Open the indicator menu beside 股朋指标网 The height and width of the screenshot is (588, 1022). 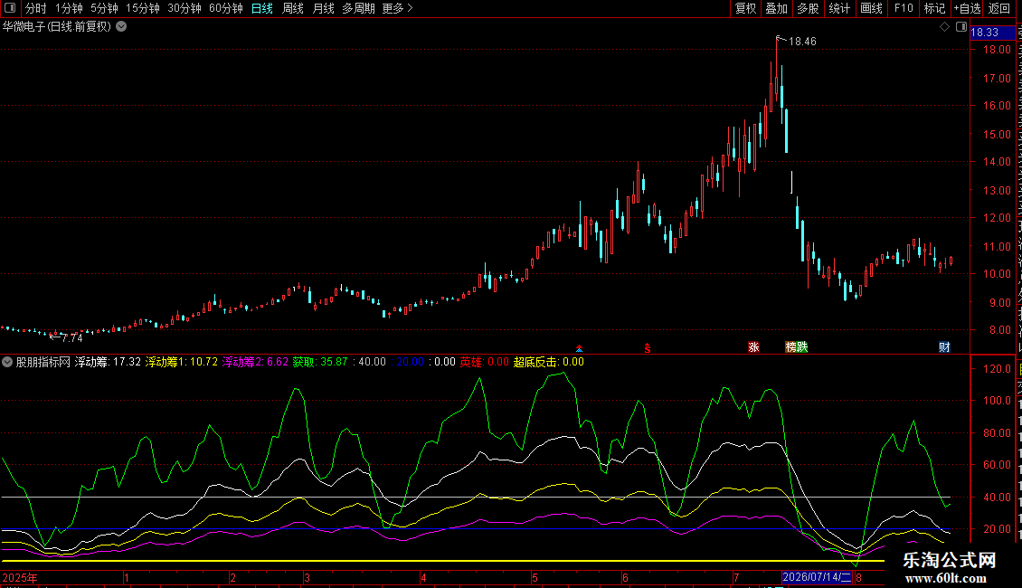tap(7, 362)
